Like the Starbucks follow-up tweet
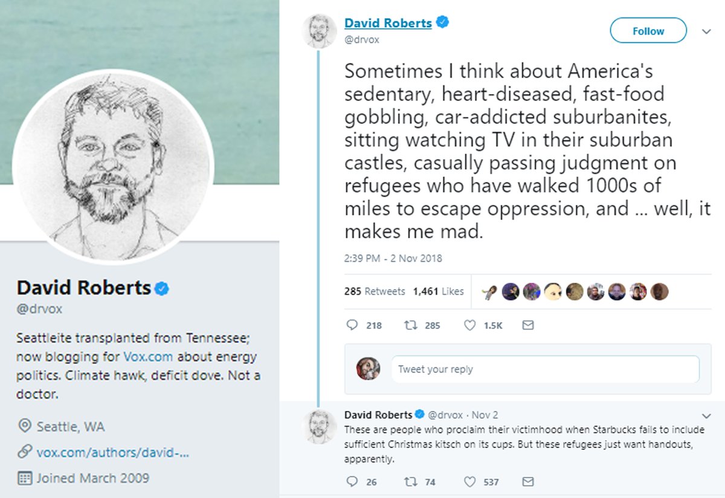The image size is (725, 498). (x=470, y=482)
